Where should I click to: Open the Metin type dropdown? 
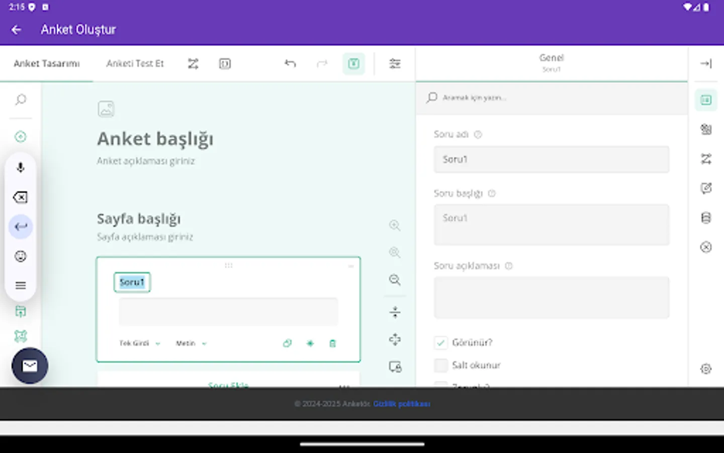190,343
